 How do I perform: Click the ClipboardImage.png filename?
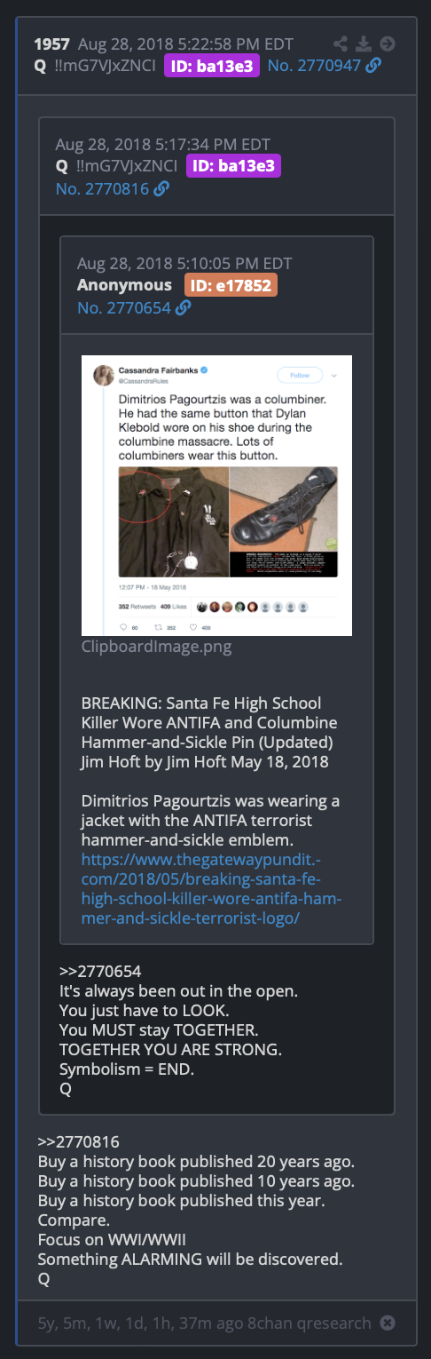click(x=156, y=647)
